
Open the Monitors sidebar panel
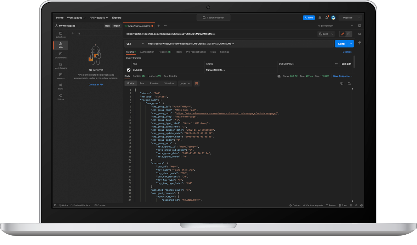tap(61, 76)
